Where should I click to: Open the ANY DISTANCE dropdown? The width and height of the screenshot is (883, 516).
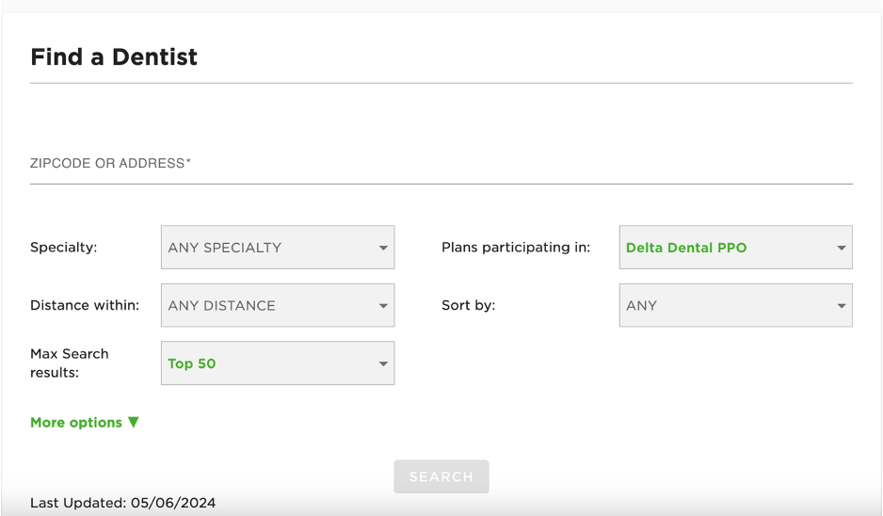tap(266, 306)
